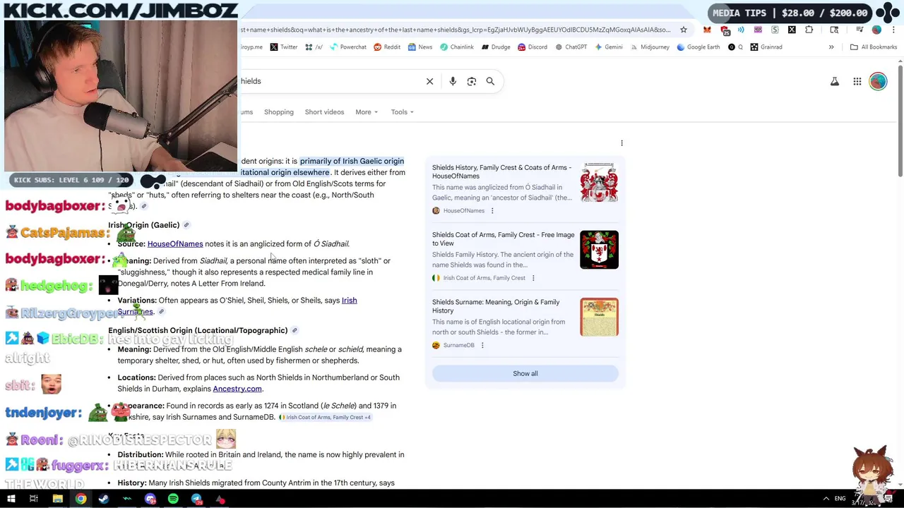
Task: Open ChatGPT bookmark
Action: (x=571, y=47)
